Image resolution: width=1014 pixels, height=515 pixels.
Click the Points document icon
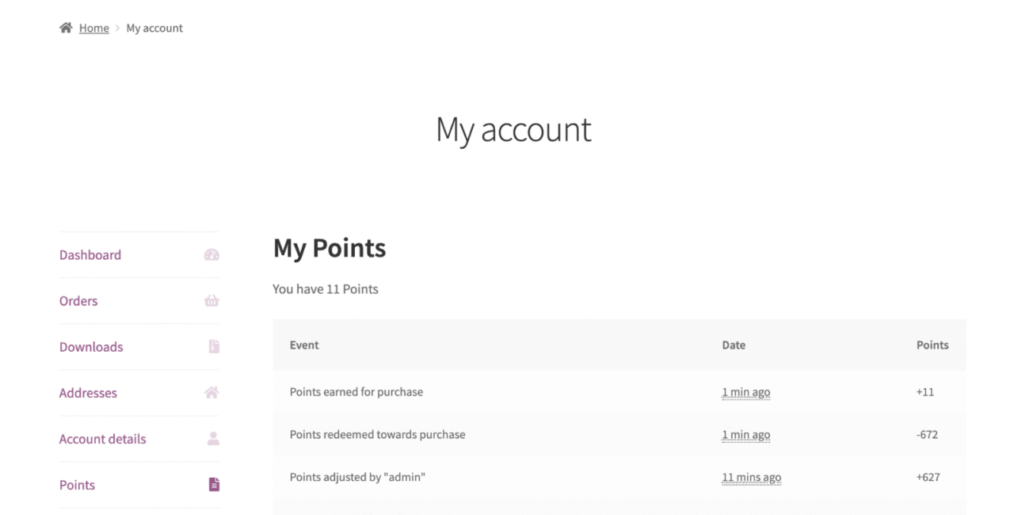click(214, 485)
